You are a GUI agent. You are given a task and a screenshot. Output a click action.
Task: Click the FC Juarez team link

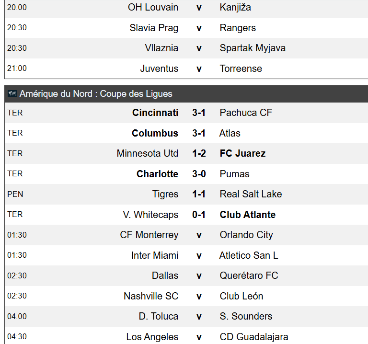pos(242,153)
